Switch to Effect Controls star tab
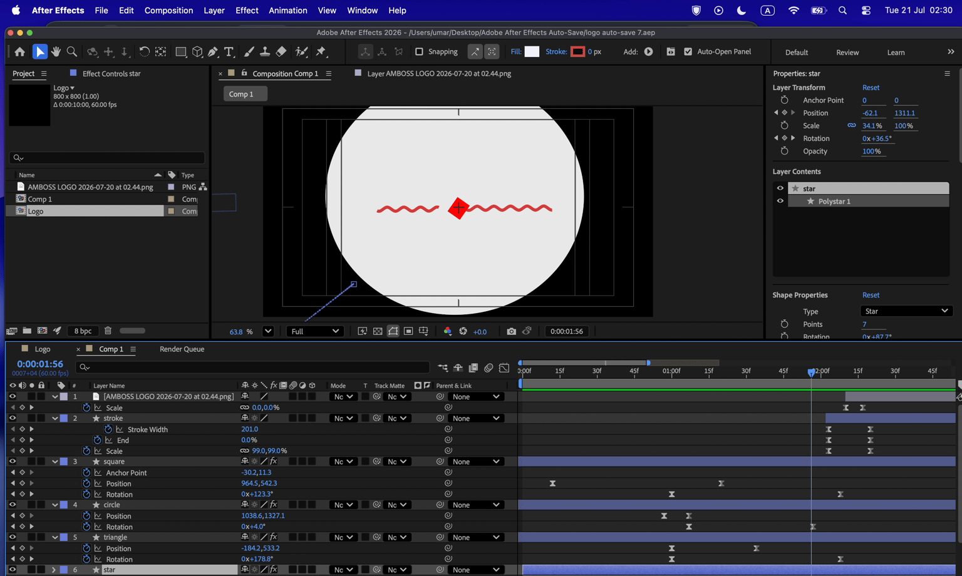The height and width of the screenshot is (576, 962). pyautogui.click(x=111, y=74)
